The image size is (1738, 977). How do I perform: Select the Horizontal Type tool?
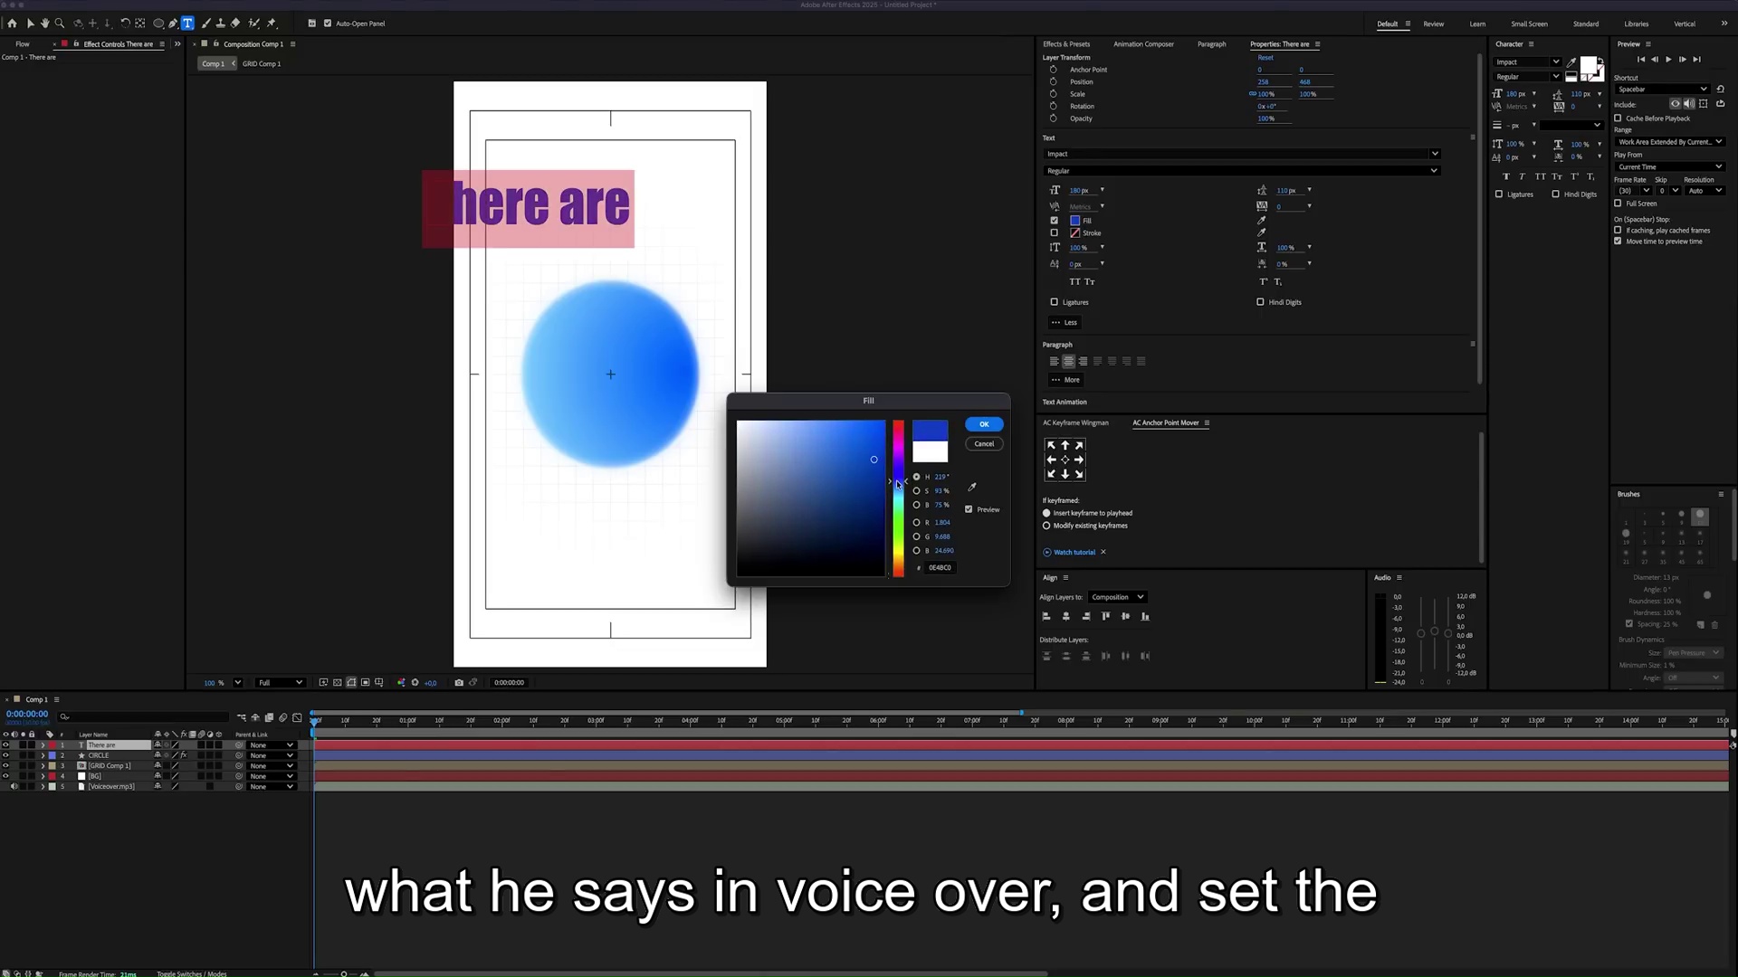[187, 24]
